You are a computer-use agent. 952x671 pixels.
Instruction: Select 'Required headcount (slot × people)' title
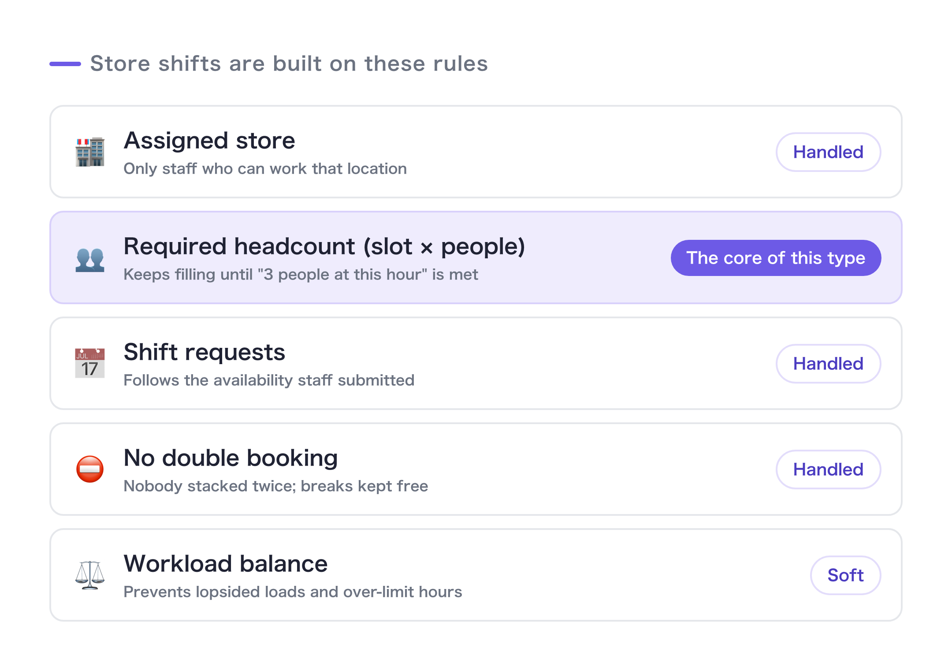point(324,246)
